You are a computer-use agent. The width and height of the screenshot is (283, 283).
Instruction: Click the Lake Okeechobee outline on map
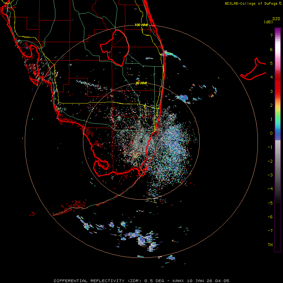pyautogui.click(x=115, y=48)
